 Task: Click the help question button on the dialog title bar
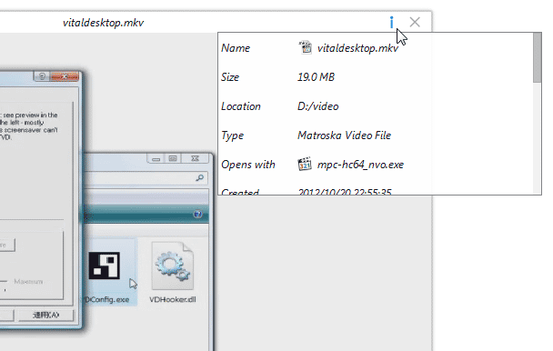tap(42, 76)
